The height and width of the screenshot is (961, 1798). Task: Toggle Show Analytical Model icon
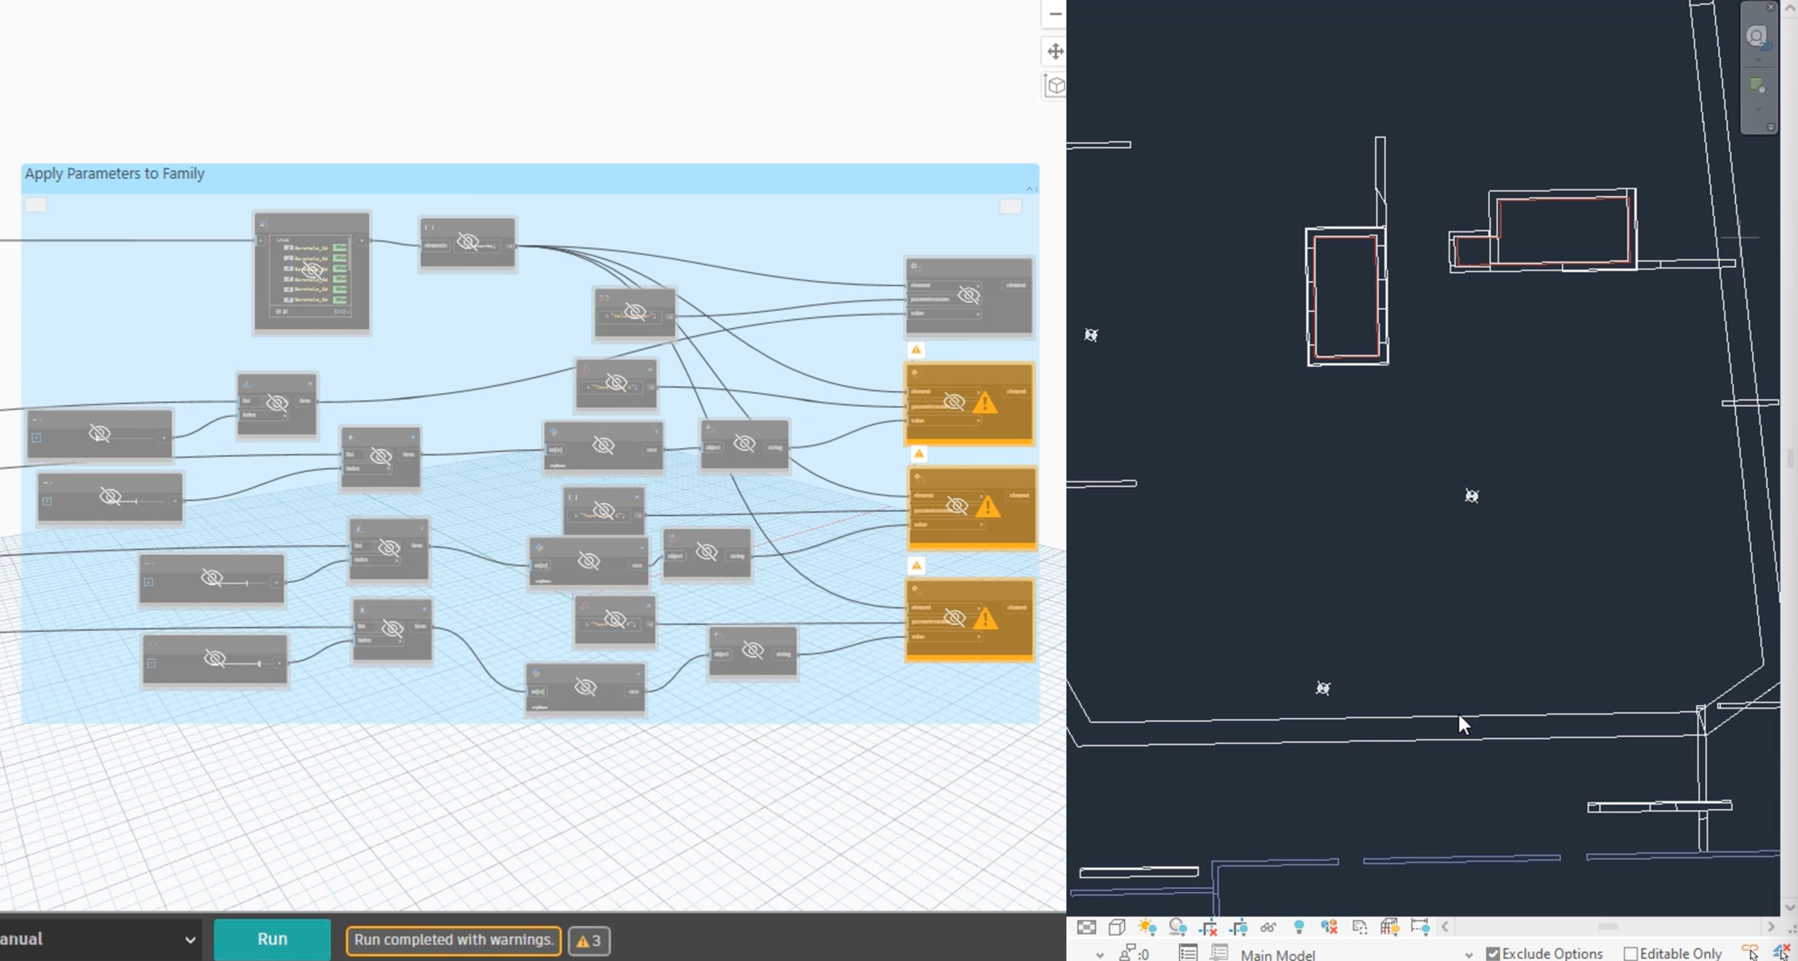[x=1389, y=927]
